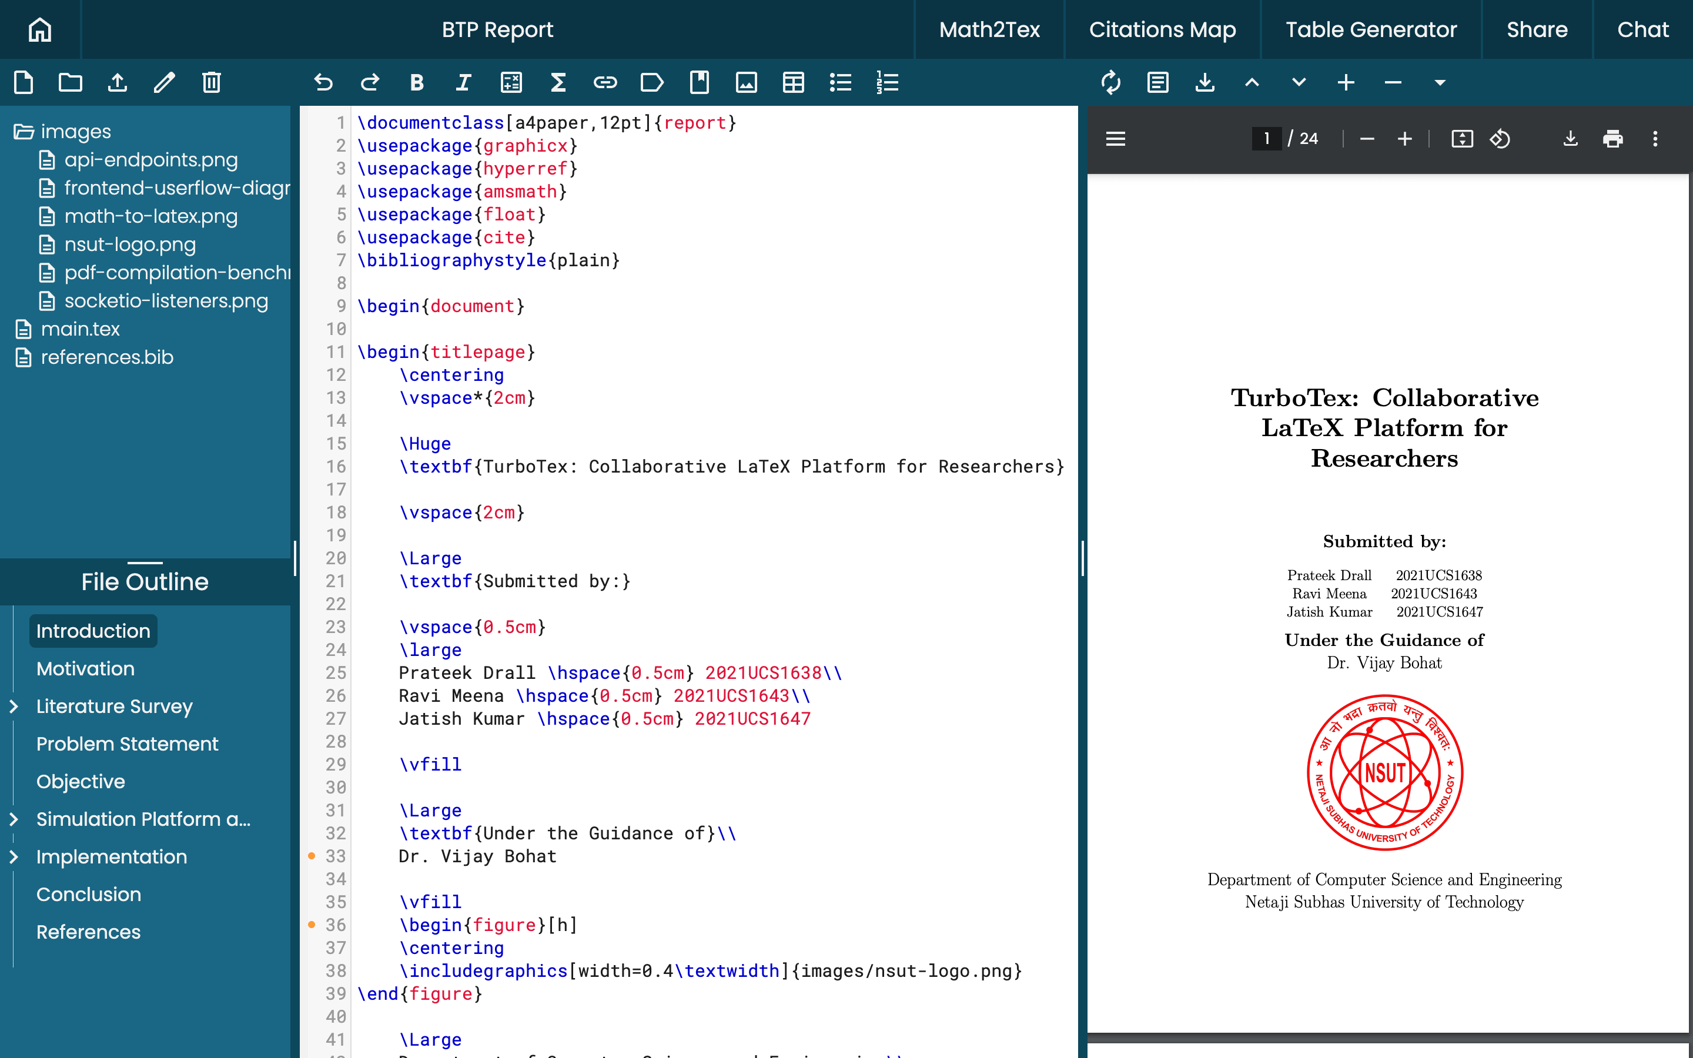Open the Share dialog

click(x=1537, y=29)
